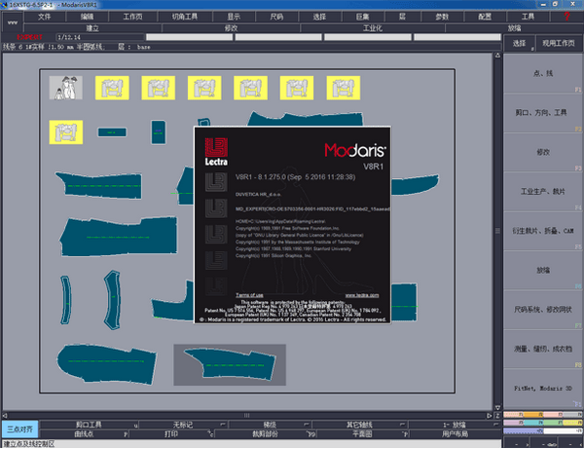584x449 pixels.
Task: Select the small vertical rectangle pattern piece
Action: [x=159, y=131]
